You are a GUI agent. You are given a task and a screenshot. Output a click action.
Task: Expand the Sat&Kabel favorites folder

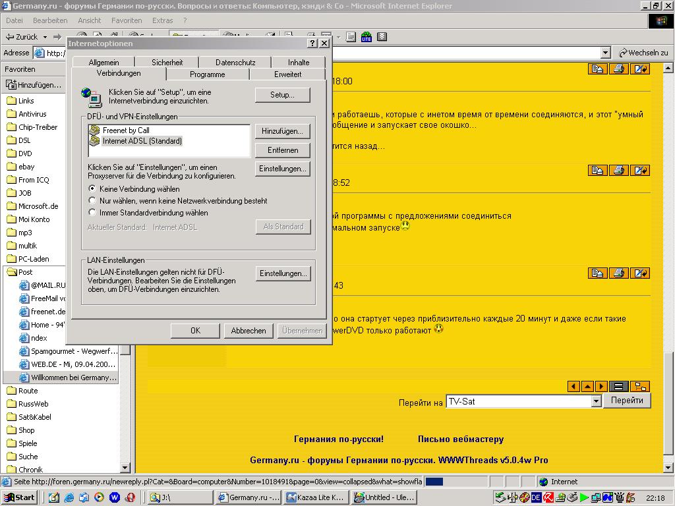(x=29, y=417)
